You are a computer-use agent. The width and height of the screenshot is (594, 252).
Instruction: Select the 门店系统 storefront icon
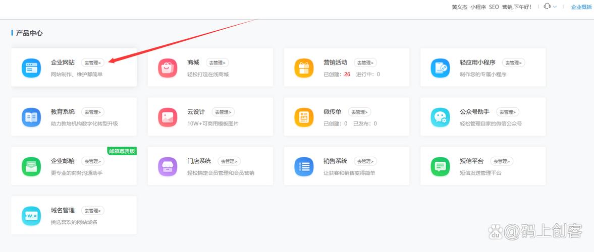coord(168,166)
